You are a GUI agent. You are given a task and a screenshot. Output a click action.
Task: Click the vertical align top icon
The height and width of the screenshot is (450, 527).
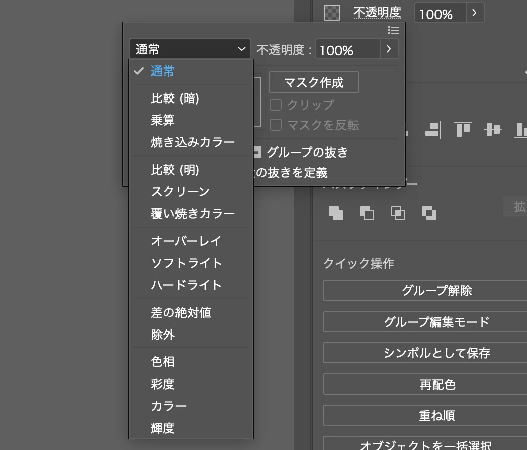tap(463, 129)
